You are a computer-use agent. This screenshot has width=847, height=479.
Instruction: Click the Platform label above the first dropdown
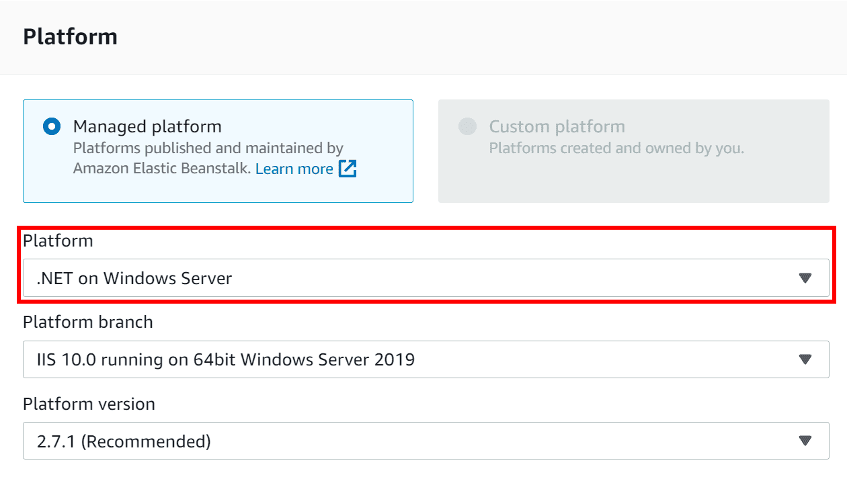58,241
